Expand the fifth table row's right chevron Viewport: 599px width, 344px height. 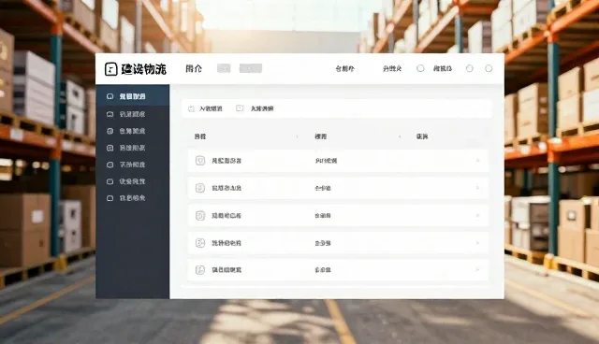pyautogui.click(x=477, y=269)
